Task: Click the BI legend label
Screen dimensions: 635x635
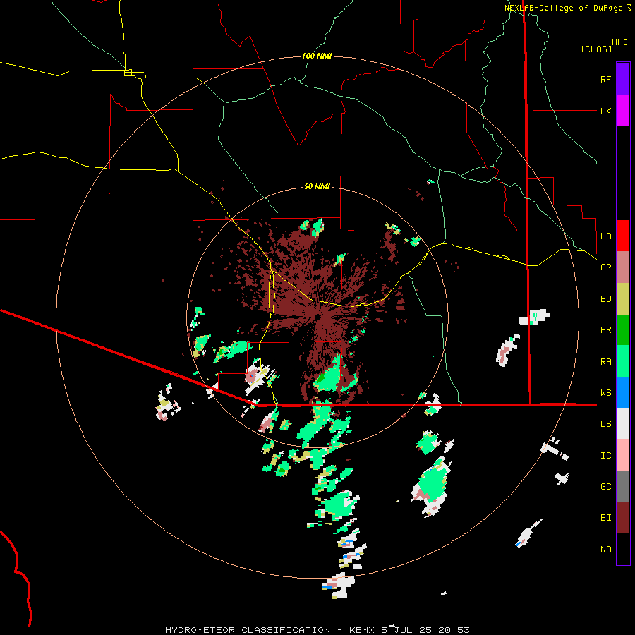Action: 605,518
